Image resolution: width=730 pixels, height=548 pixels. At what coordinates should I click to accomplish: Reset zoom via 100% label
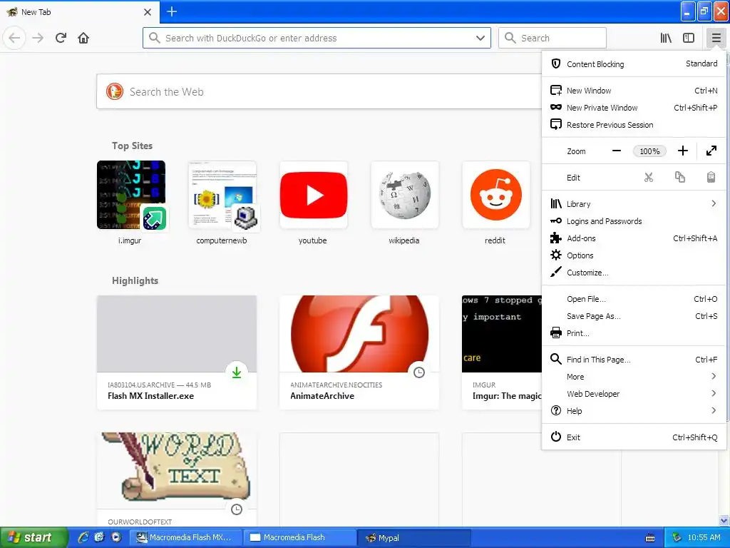(649, 151)
